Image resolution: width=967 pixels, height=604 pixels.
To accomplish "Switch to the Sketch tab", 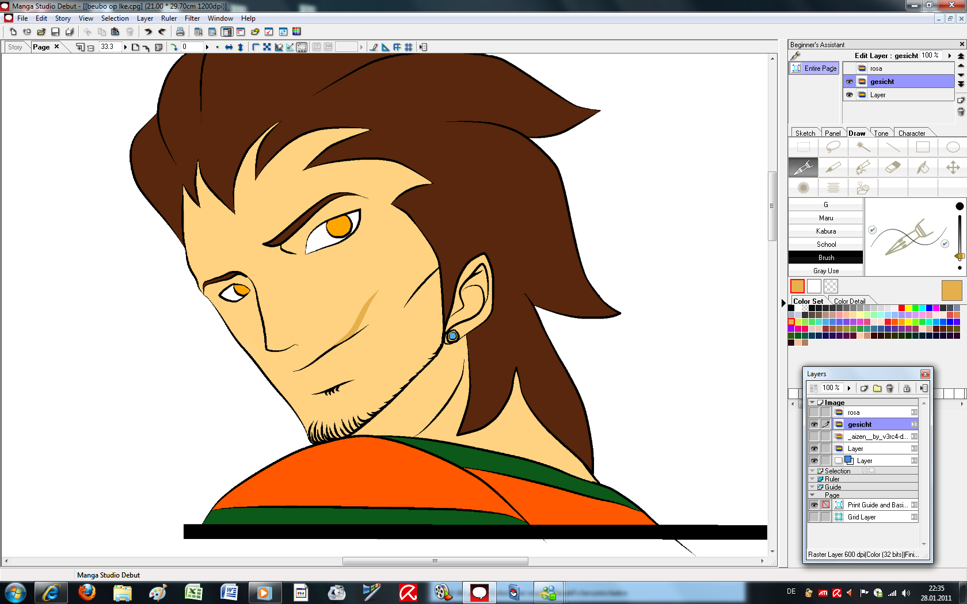I will (805, 133).
